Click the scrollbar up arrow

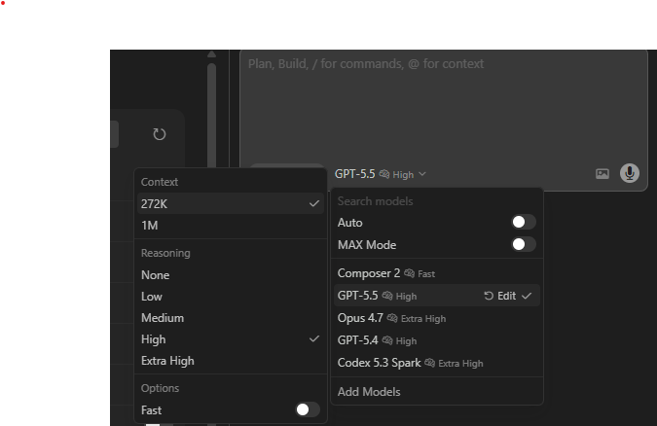(x=211, y=54)
